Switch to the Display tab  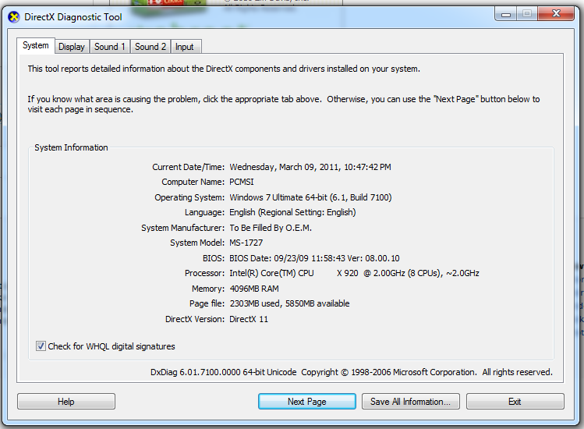72,47
